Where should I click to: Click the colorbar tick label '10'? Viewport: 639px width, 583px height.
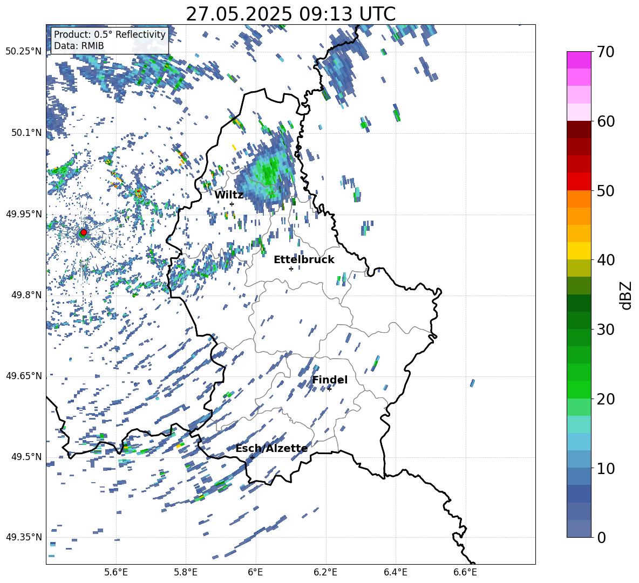(606, 469)
